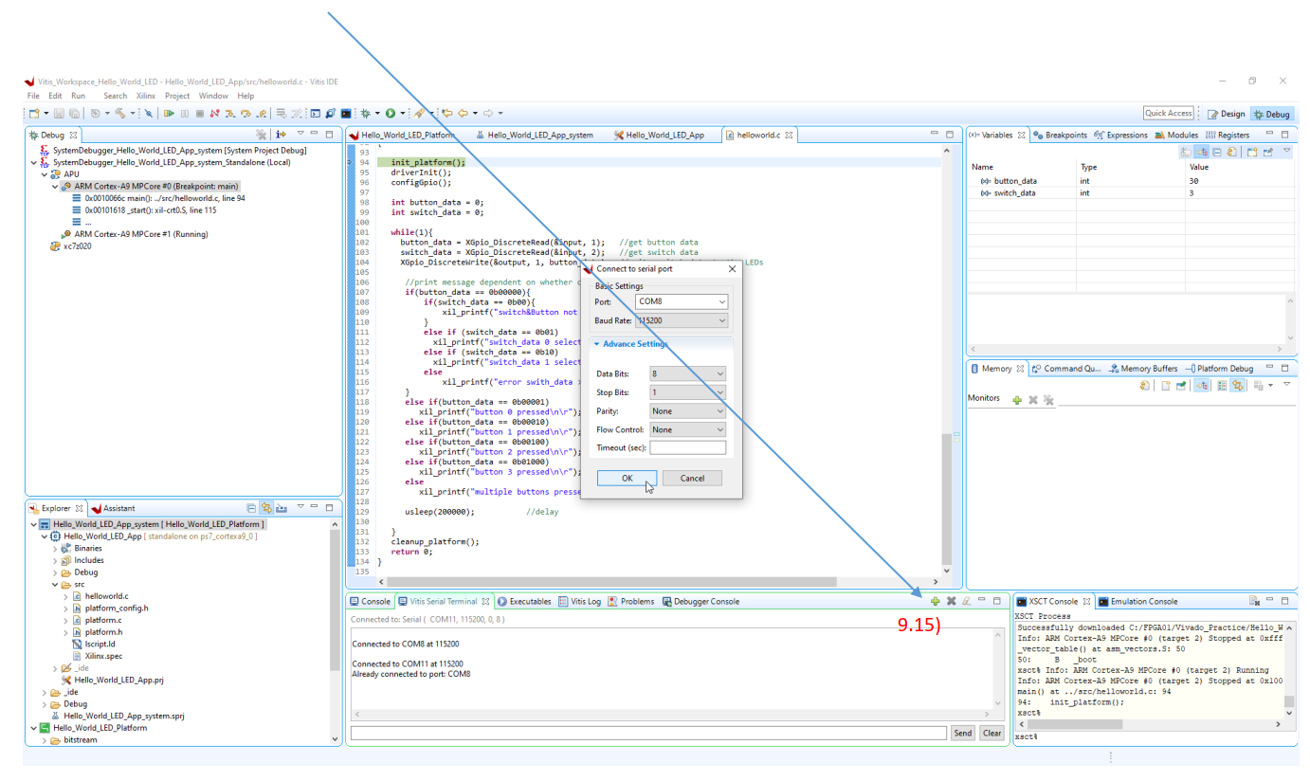This screenshot has width=1310, height=781.
Task: Click the Instruction Stepping Mode icon in Debug panel
Action: pyautogui.click(x=281, y=135)
